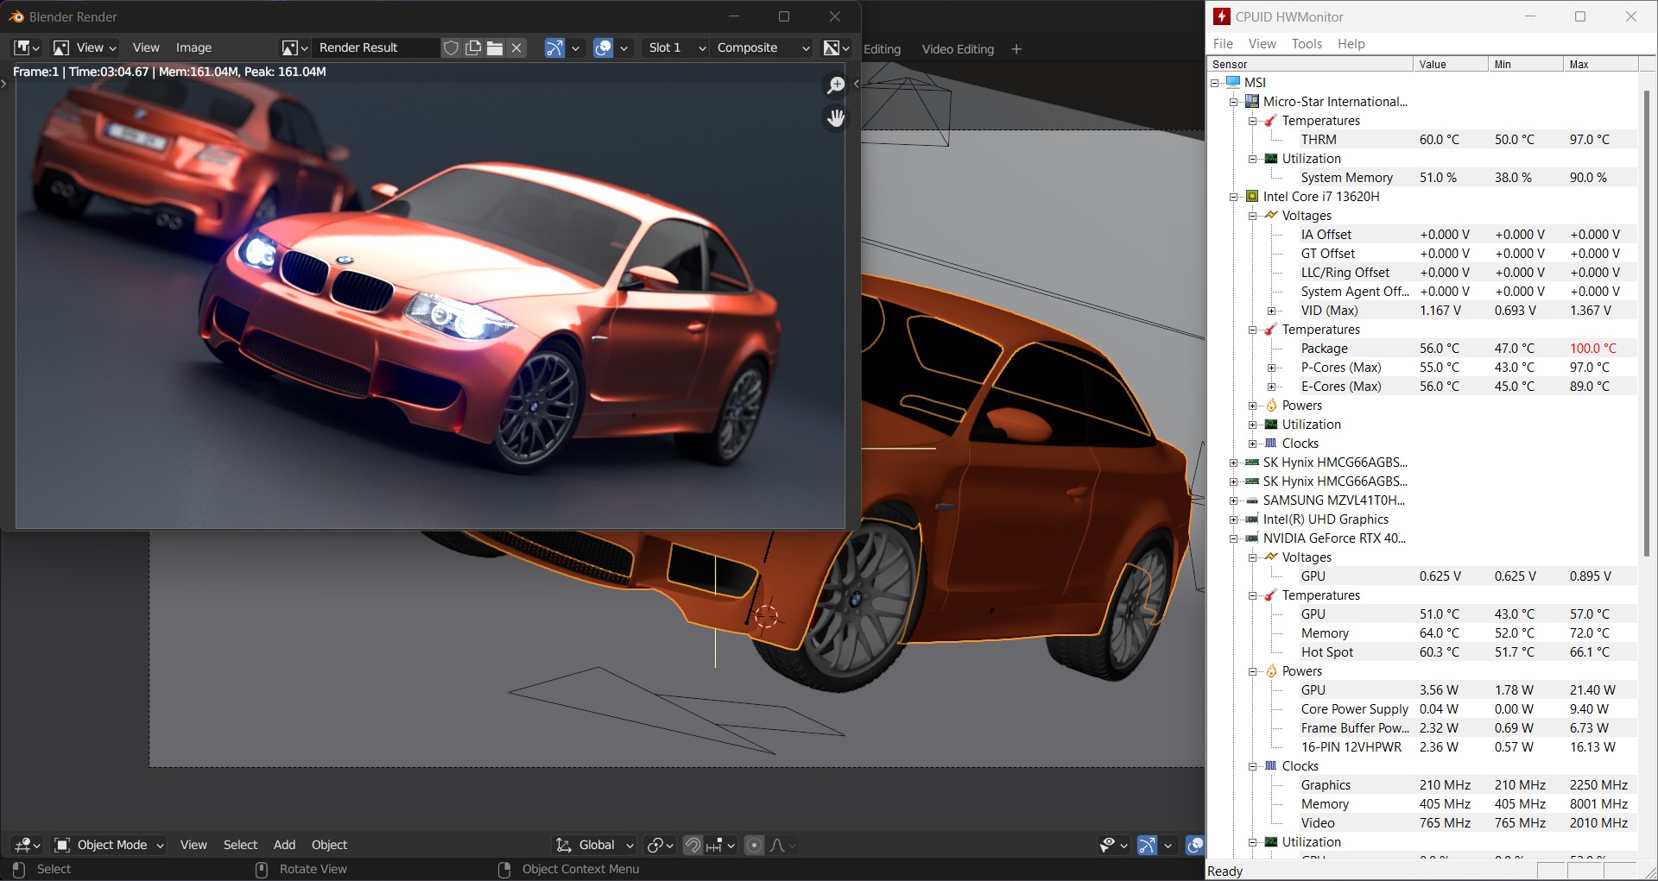Unlink Render Result with the X icon
The image size is (1658, 881).
click(x=516, y=48)
